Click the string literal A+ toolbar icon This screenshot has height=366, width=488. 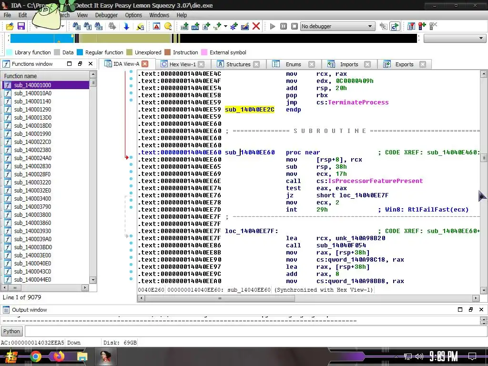[x=206, y=27]
